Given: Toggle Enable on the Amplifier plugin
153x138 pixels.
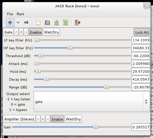Looking at the screenshot, I should pos(57,119).
